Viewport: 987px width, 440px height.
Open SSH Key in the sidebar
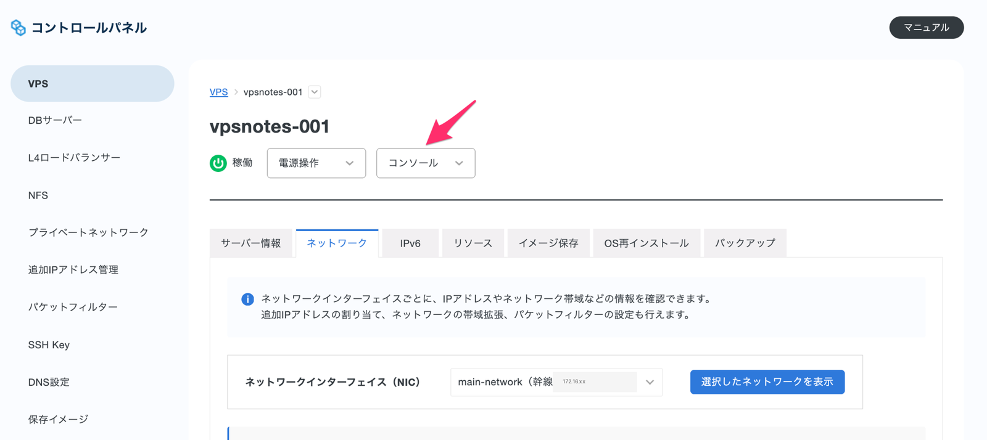[49, 344]
